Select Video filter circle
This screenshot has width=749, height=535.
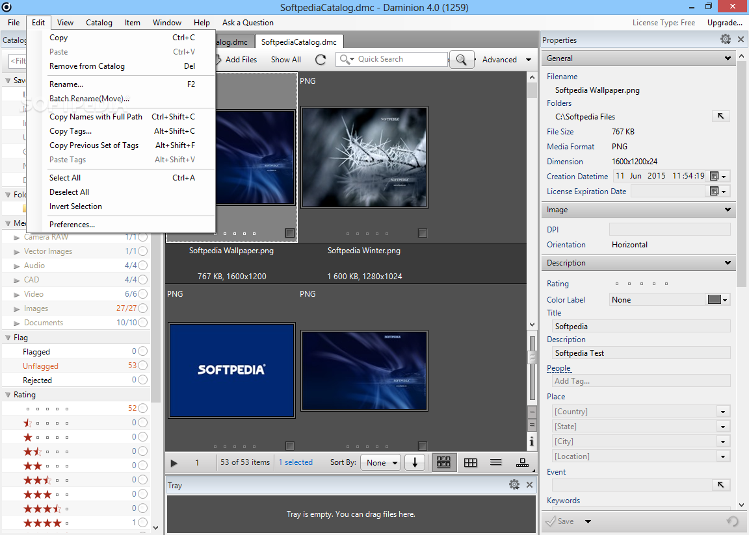click(x=143, y=293)
